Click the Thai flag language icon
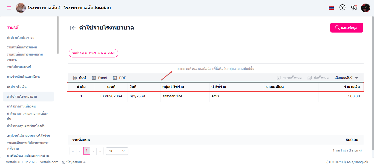Image resolution: width=374 pixels, height=166 pixels. 331,8
